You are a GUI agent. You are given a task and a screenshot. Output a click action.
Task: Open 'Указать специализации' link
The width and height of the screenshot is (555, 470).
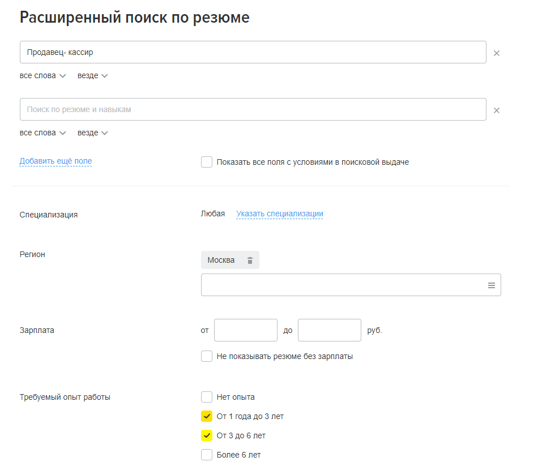point(280,214)
